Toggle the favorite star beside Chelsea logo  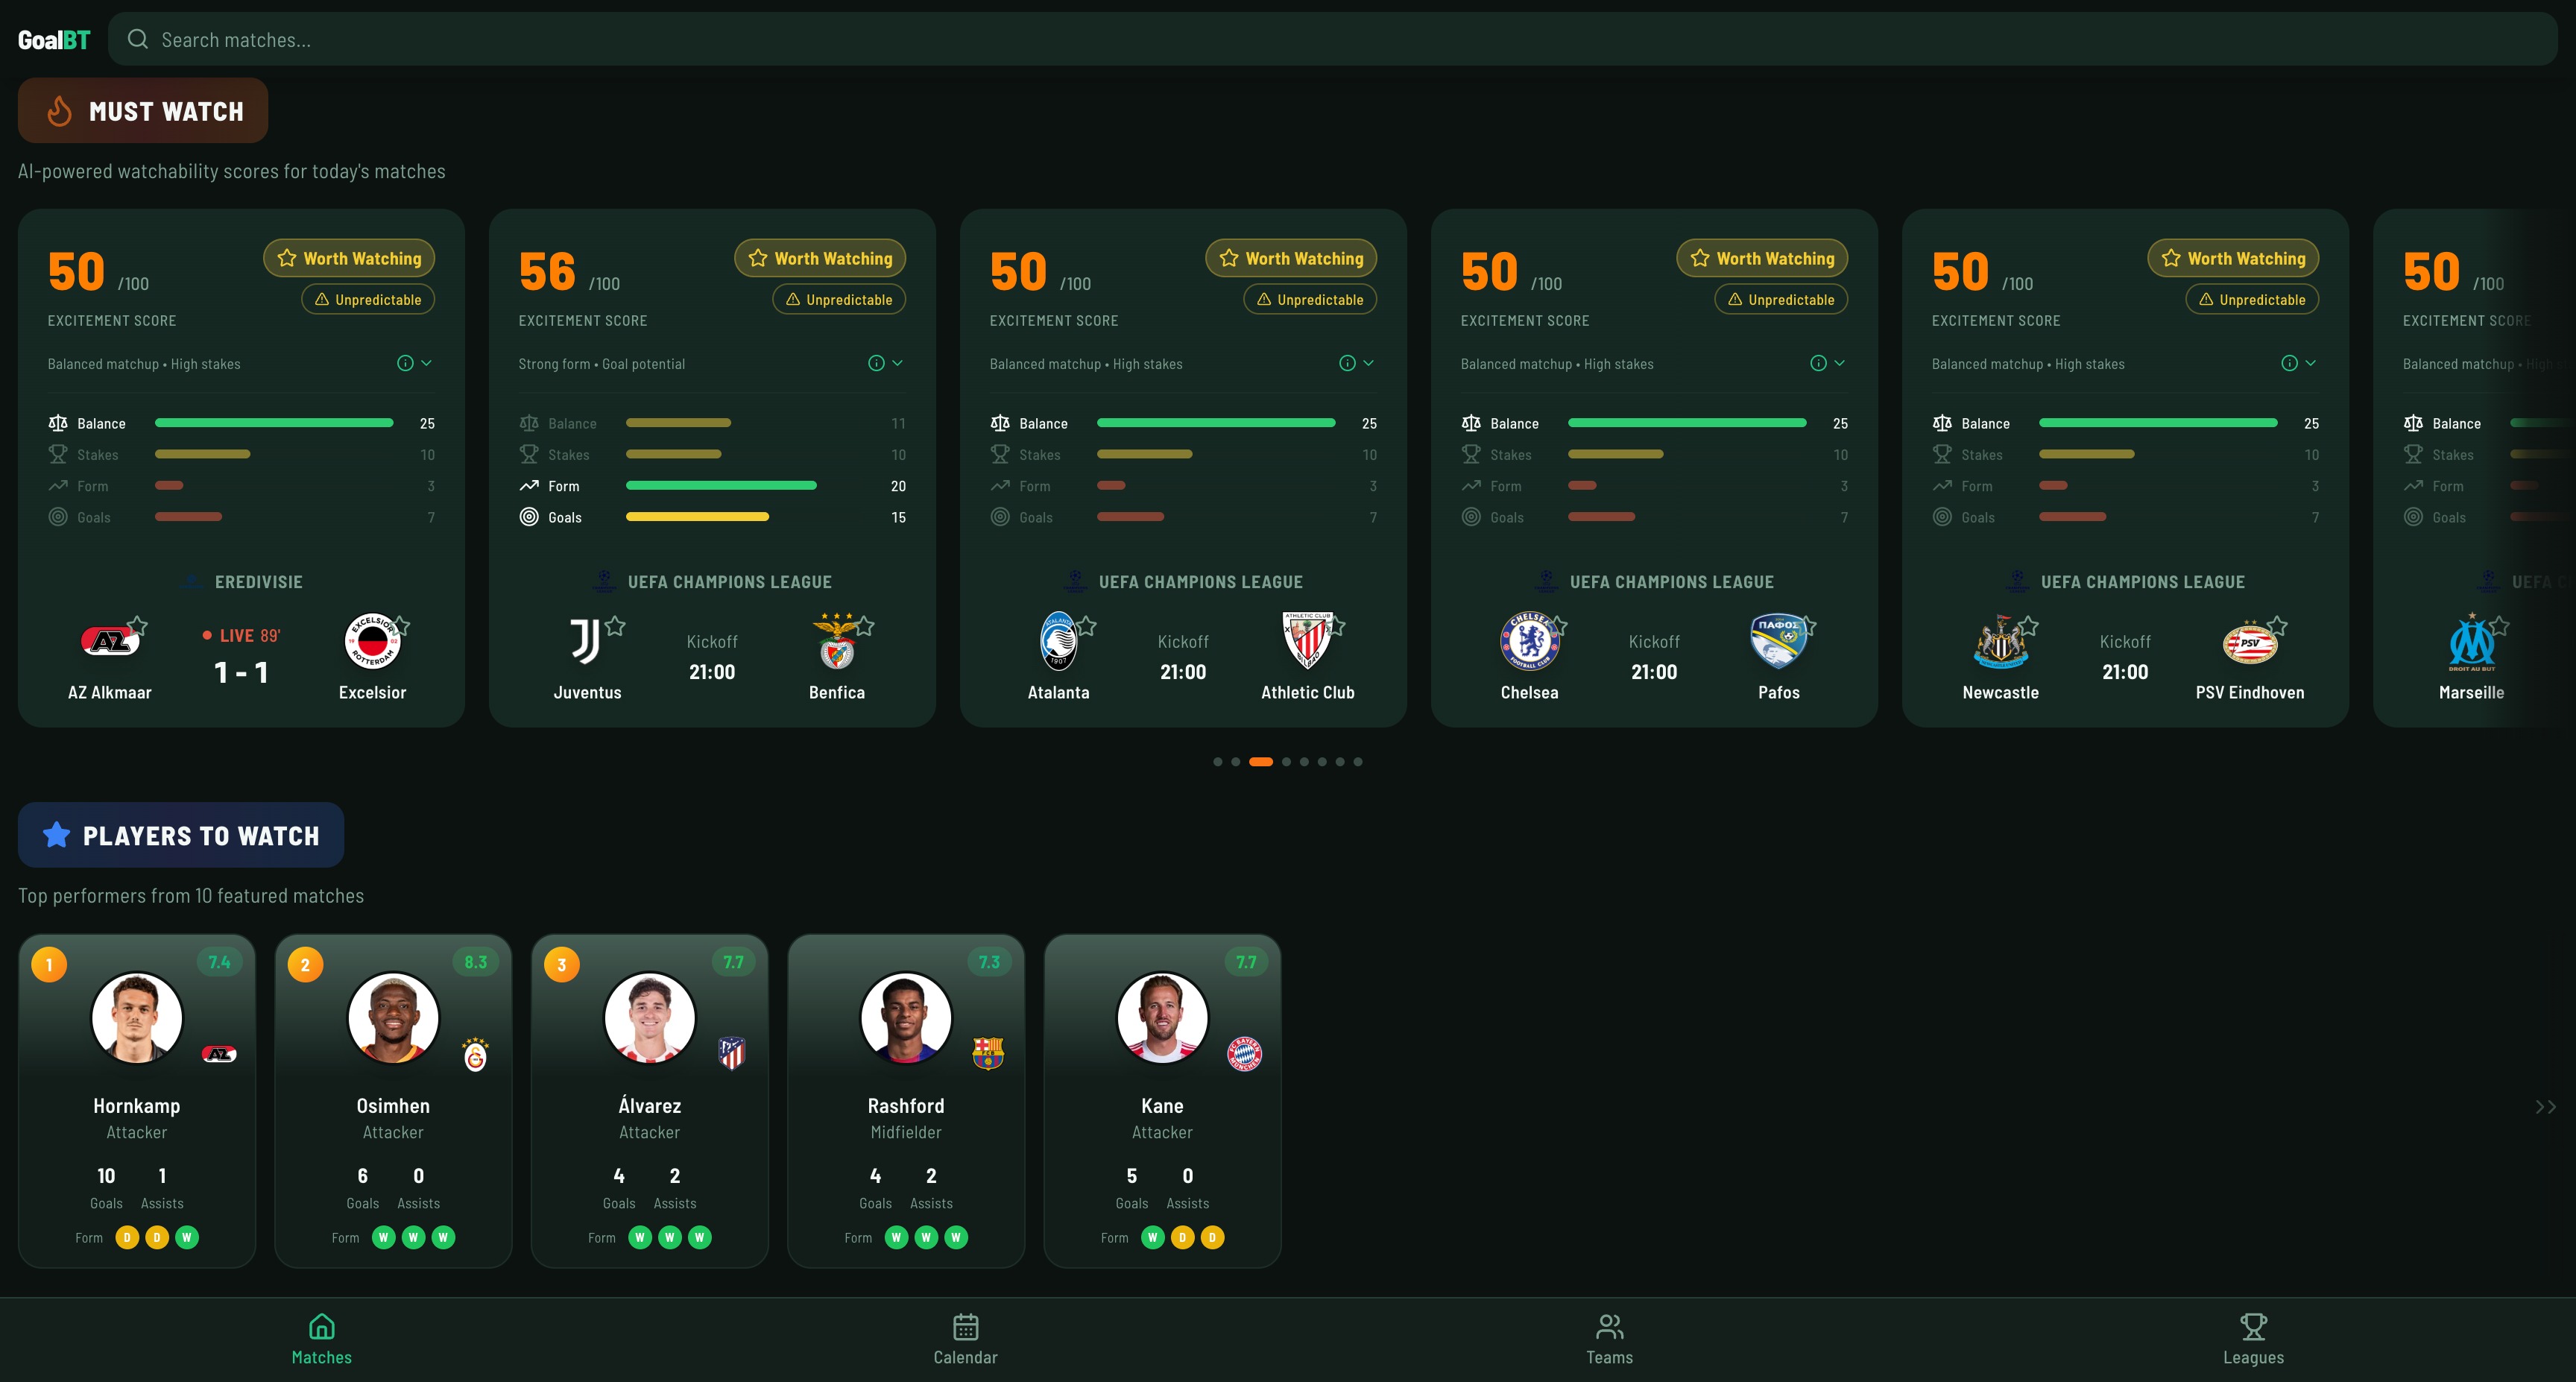click(1558, 626)
